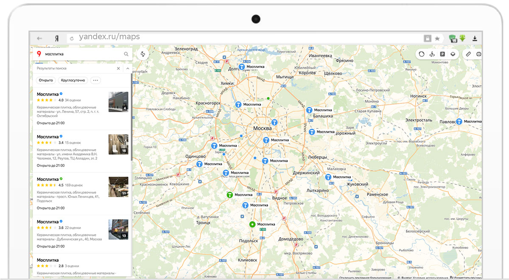Collapse the search results with the chevron
The image size is (509, 280).
[x=128, y=68]
